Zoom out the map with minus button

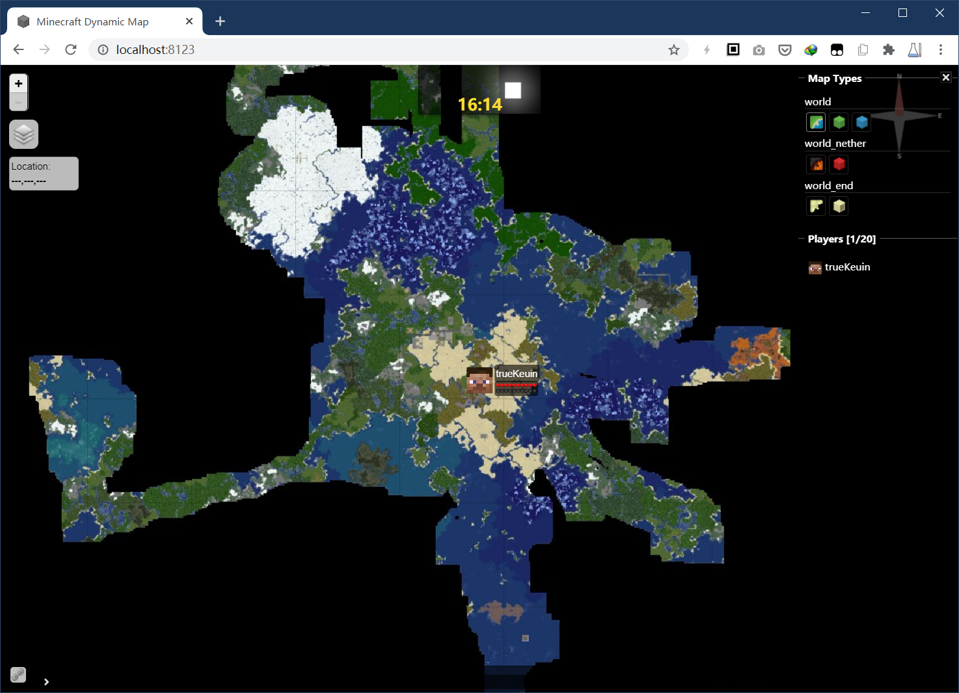(19, 102)
